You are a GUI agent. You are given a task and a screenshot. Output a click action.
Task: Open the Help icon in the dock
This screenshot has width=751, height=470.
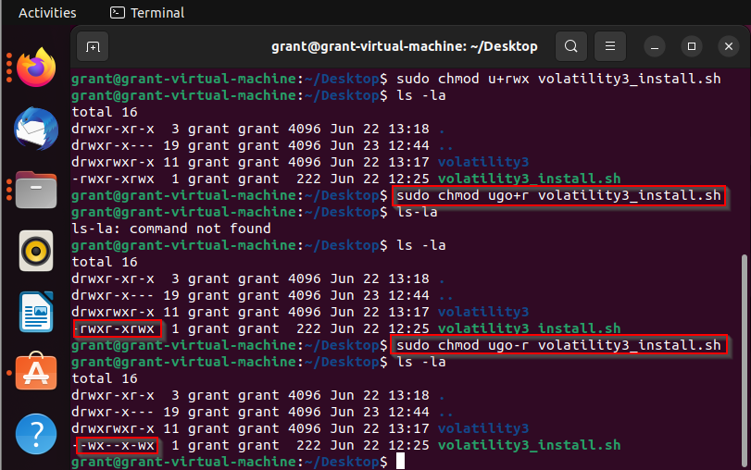[x=36, y=434]
